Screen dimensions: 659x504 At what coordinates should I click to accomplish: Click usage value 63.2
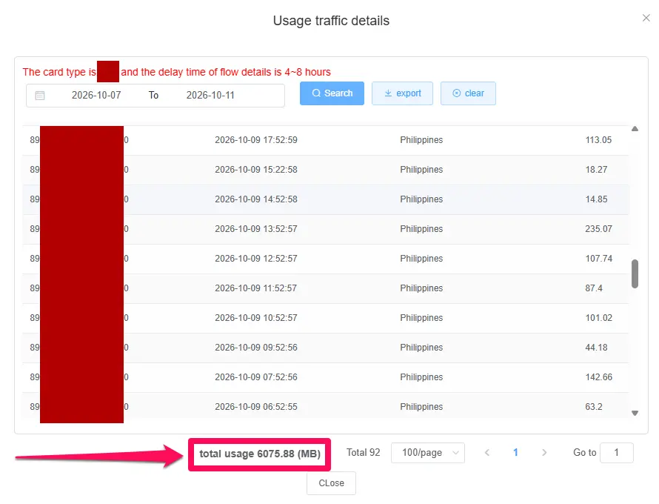[594, 407]
